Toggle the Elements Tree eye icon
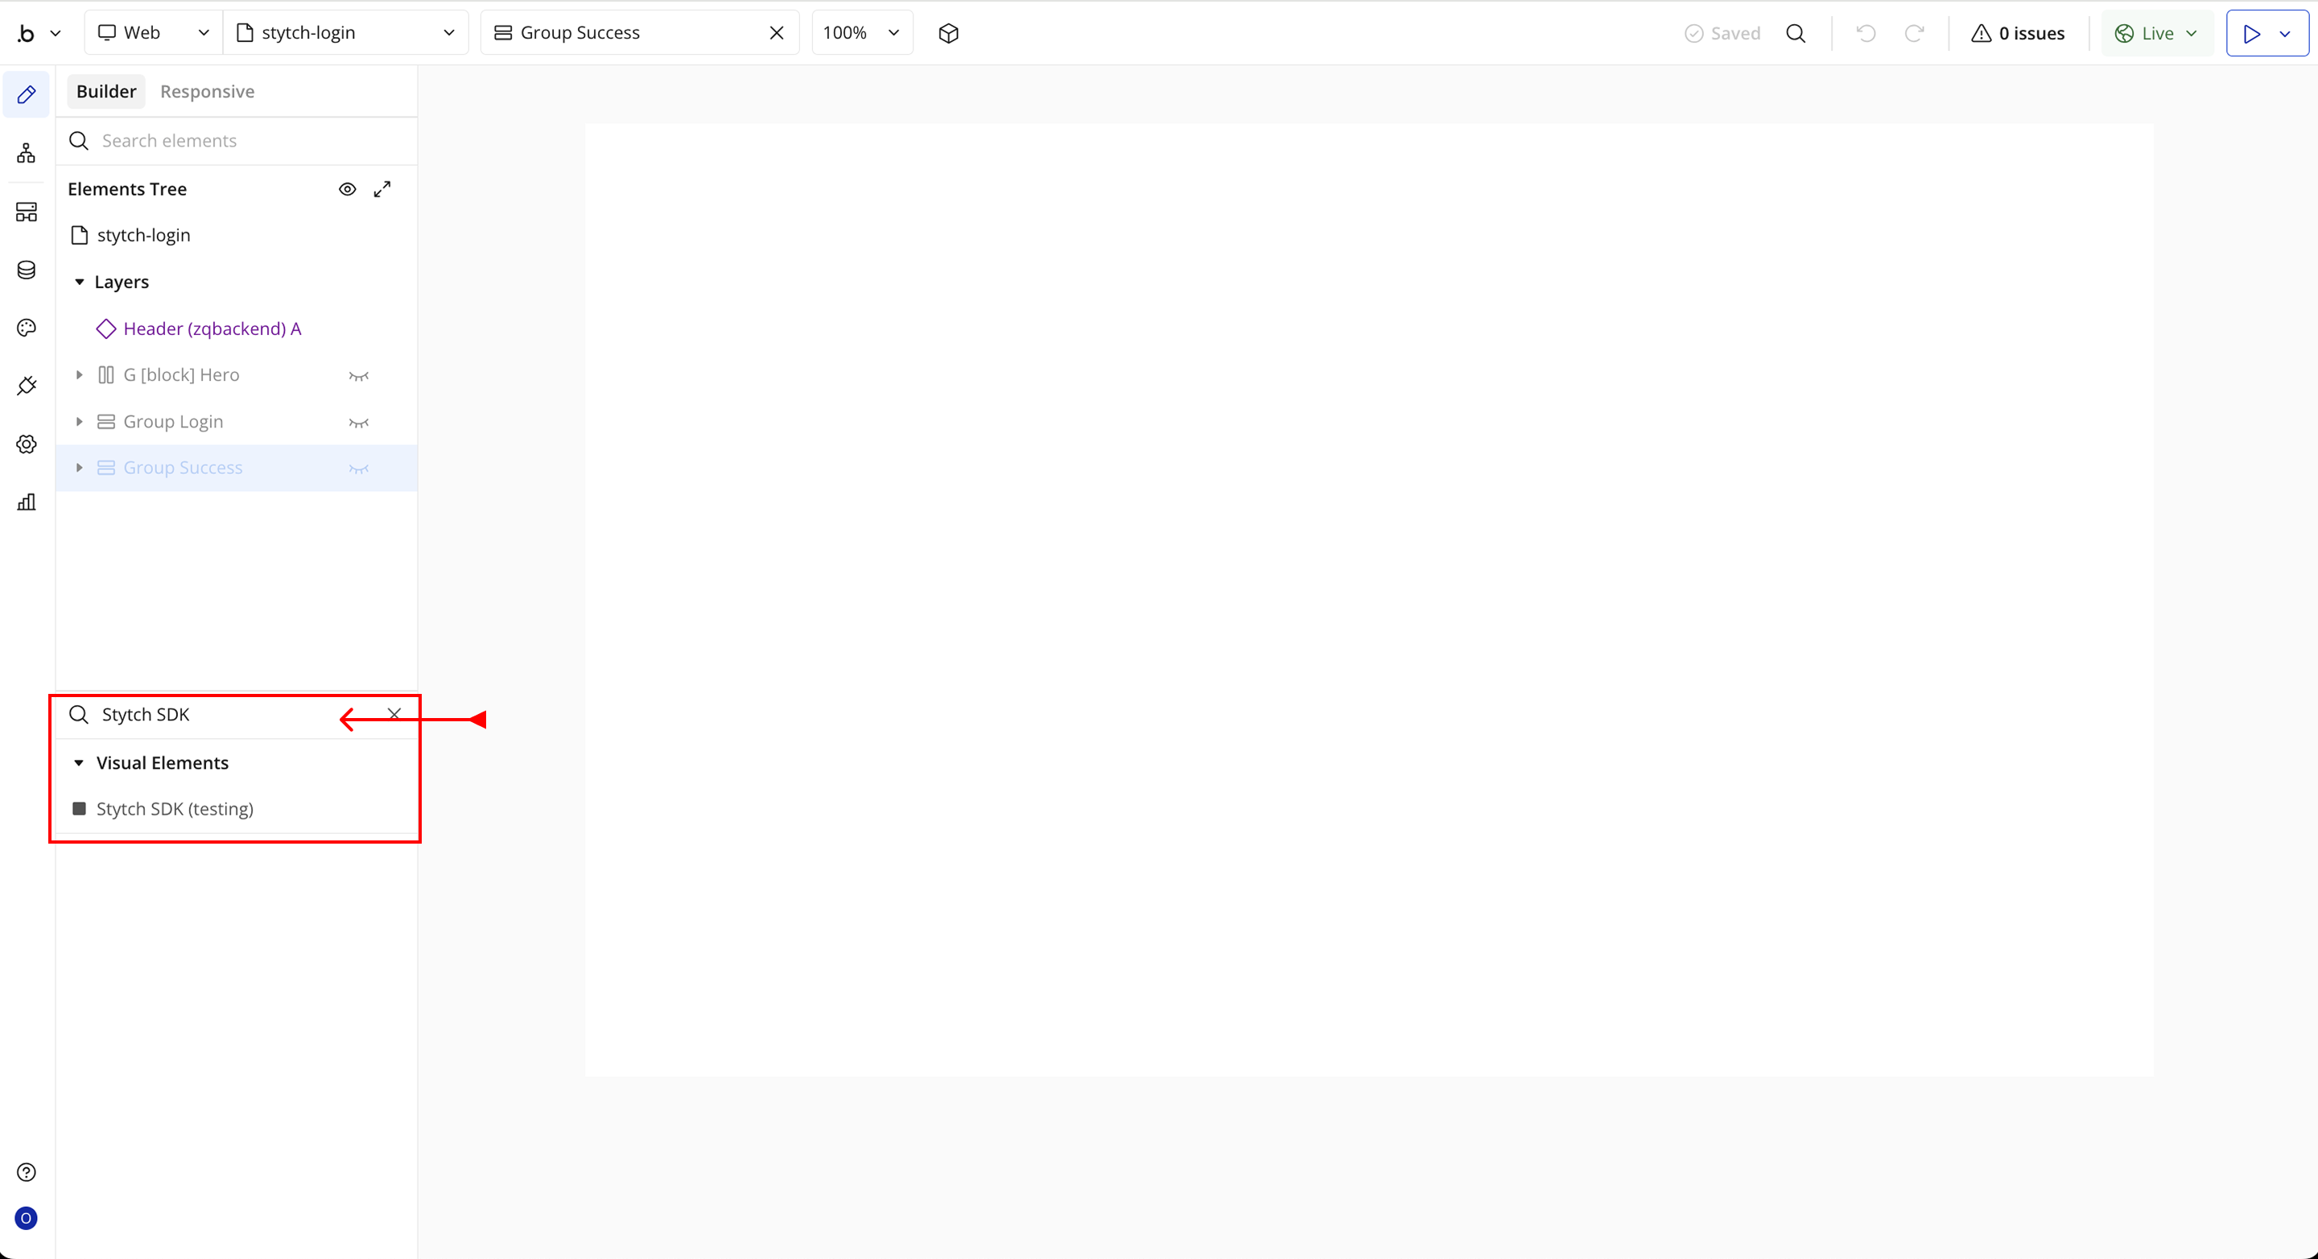 pos(348,189)
